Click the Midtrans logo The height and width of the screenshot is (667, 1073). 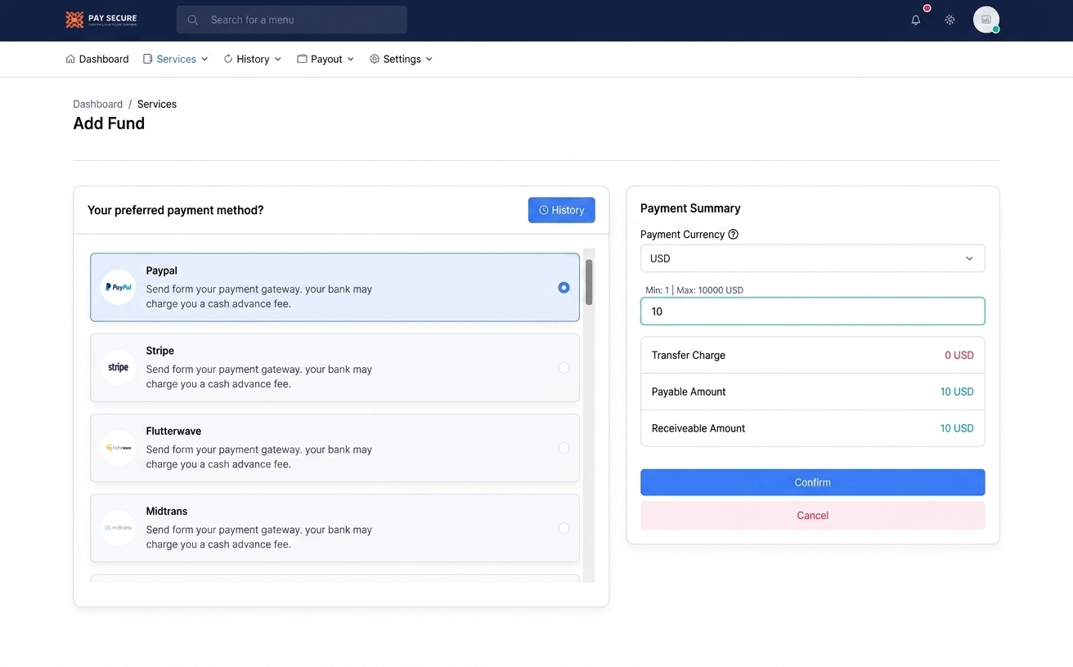(x=119, y=527)
